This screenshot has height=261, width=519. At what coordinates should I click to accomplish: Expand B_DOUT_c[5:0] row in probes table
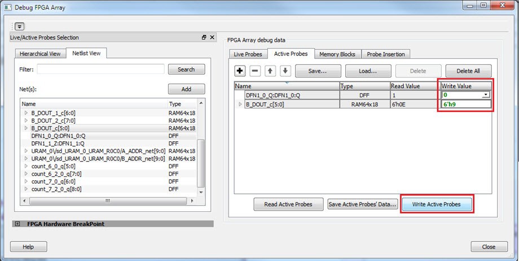pyautogui.click(x=240, y=105)
